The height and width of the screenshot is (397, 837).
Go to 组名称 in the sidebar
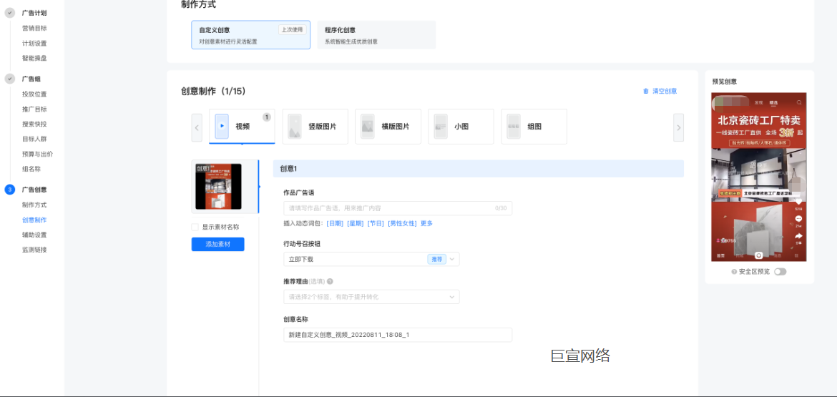pos(31,169)
